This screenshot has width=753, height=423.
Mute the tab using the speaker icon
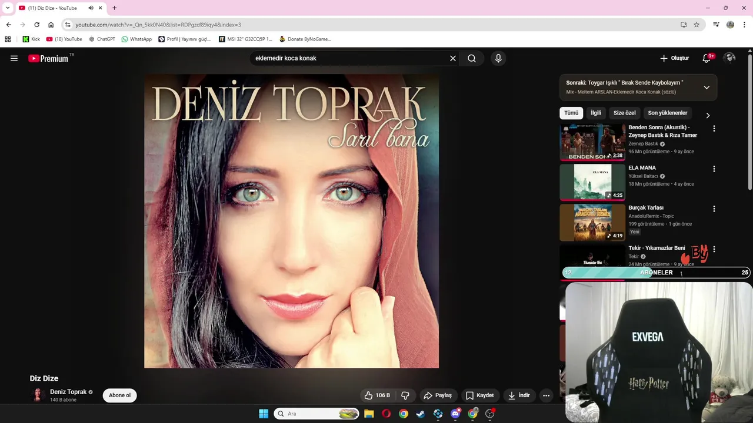pyautogui.click(x=91, y=8)
